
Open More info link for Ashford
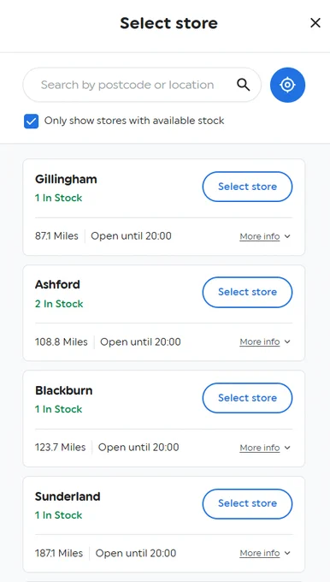(x=260, y=341)
